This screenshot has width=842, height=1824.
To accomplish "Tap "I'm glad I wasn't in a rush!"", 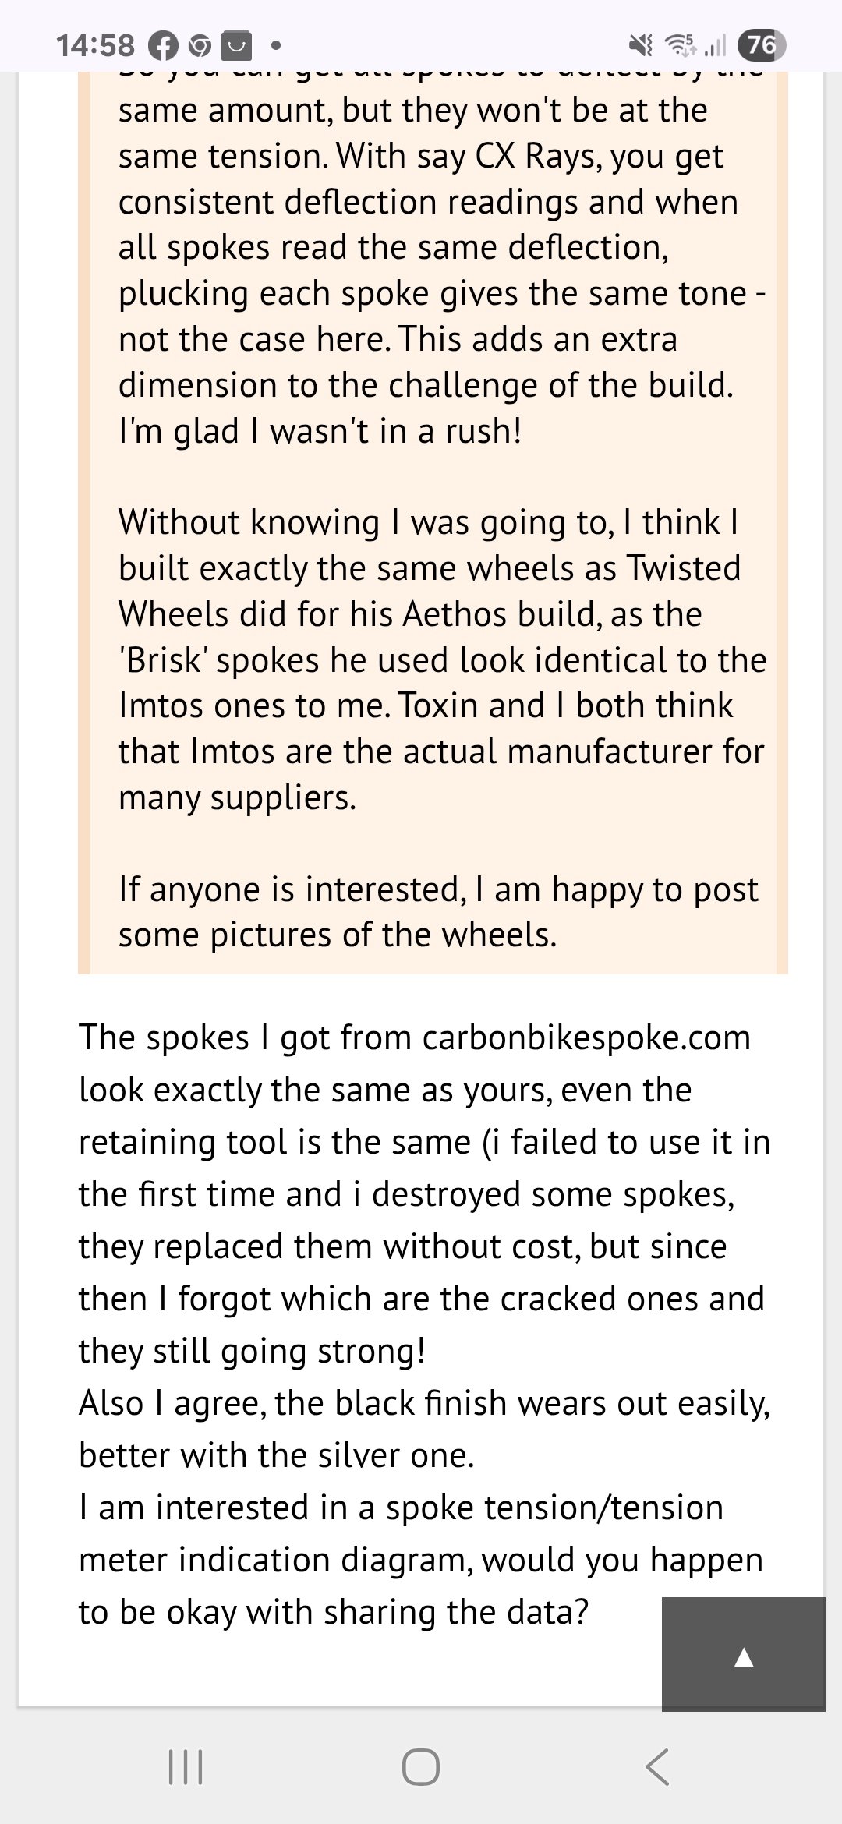I will 320,431.
